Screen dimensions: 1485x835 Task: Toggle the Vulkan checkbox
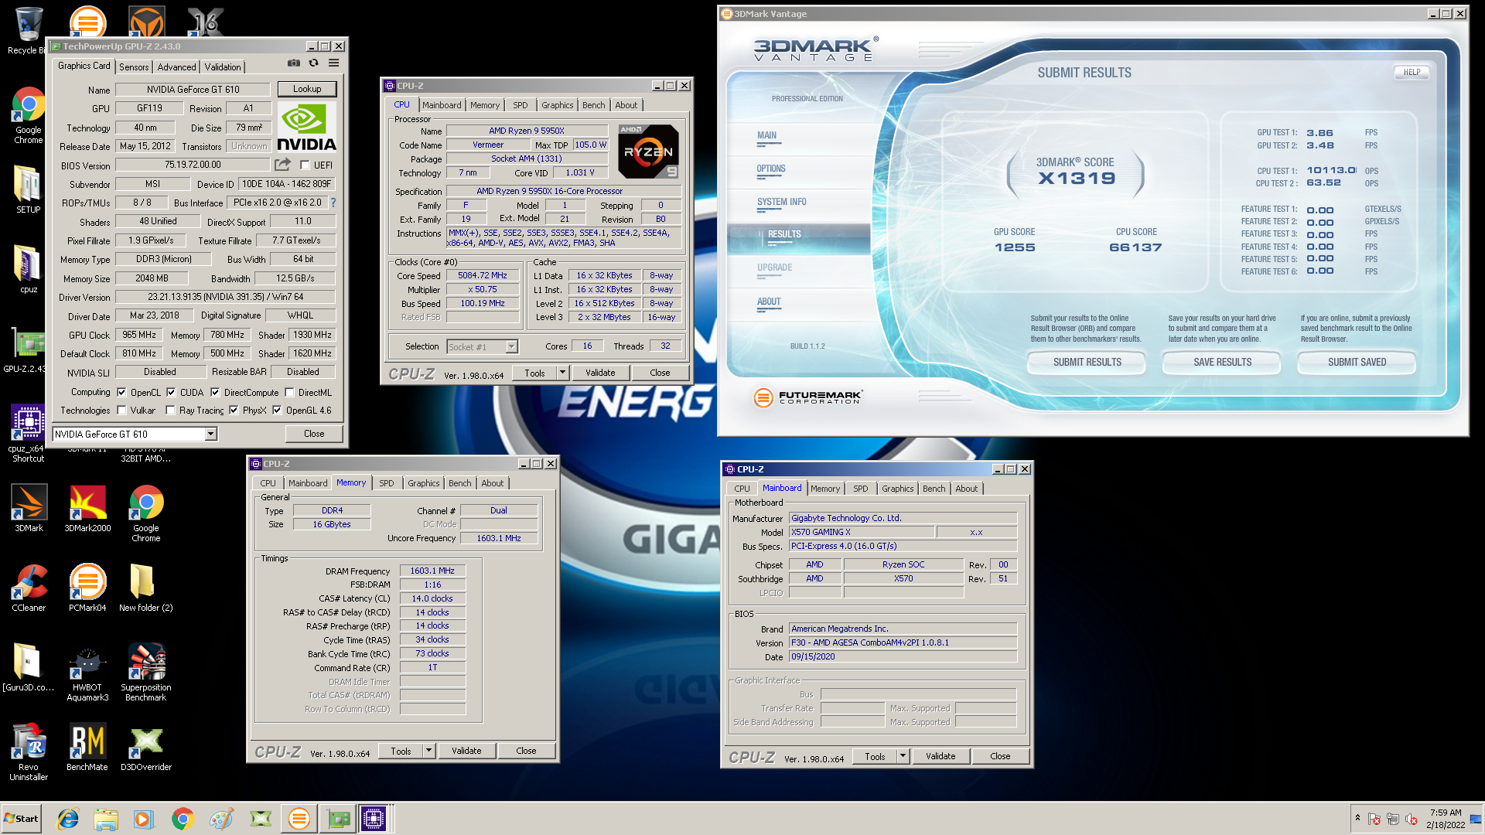(121, 410)
